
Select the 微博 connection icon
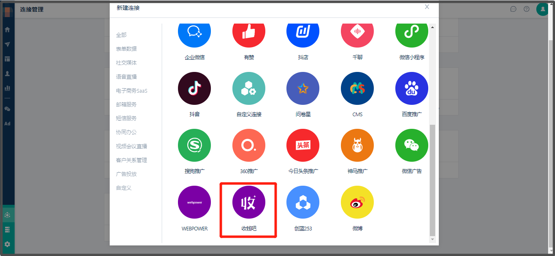click(357, 202)
